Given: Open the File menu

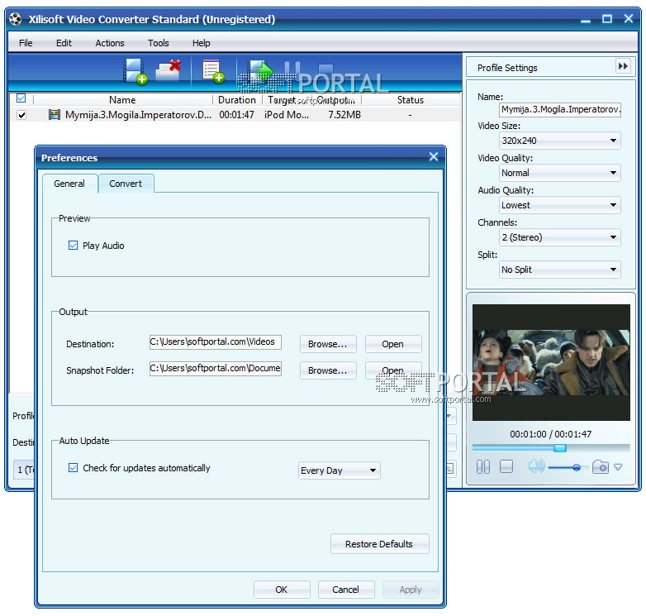Looking at the screenshot, I should coord(26,43).
